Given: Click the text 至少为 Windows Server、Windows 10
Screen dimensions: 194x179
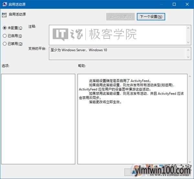Looking at the screenshot, I should tap(79, 50).
